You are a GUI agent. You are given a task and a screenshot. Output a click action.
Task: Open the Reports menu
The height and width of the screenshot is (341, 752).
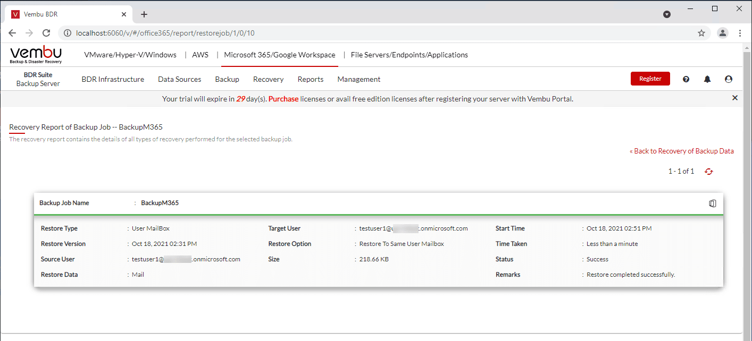[311, 79]
